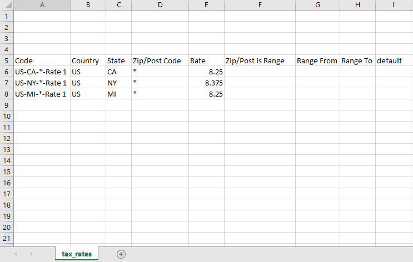
Task: Click the 'Country' header cell
Action: coord(88,61)
